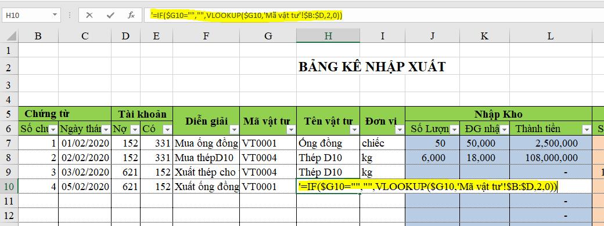The height and width of the screenshot is (226, 604).
Task: Select column F header
Action: 206,36
